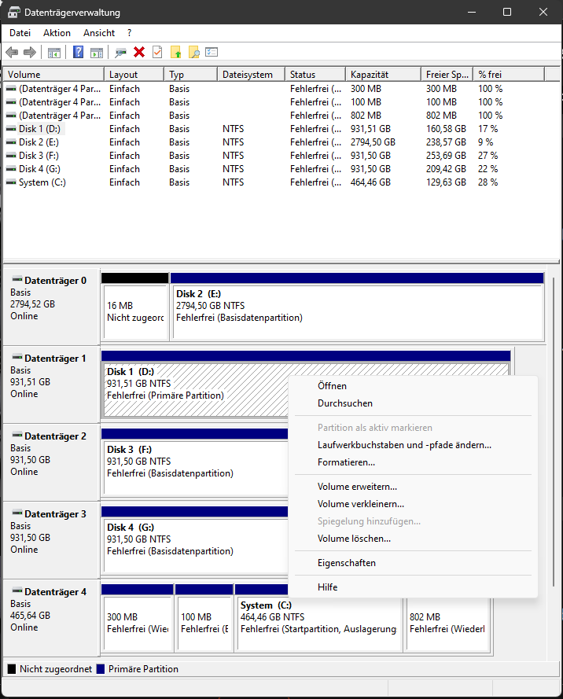Click the Datenträger 2 disk icon
563x699 pixels.
17,435
